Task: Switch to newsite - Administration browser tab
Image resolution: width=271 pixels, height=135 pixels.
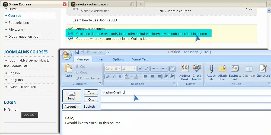Action: pos(103,4)
